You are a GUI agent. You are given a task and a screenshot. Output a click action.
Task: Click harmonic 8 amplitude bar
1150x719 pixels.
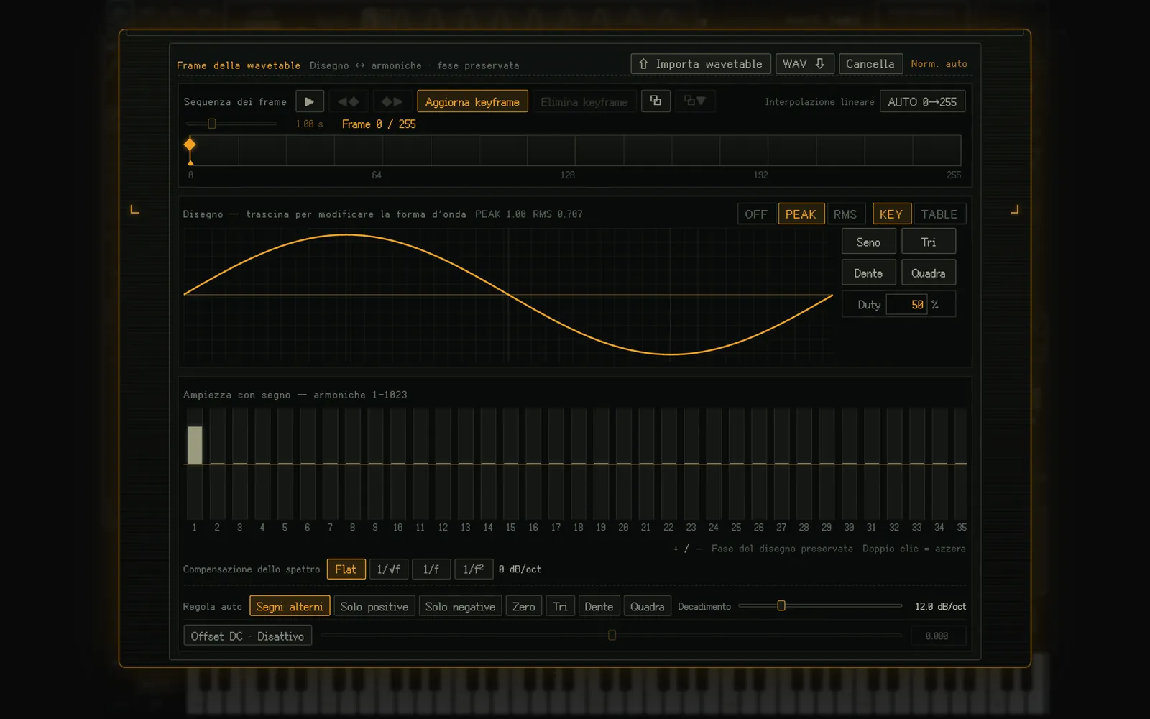pyautogui.click(x=352, y=463)
